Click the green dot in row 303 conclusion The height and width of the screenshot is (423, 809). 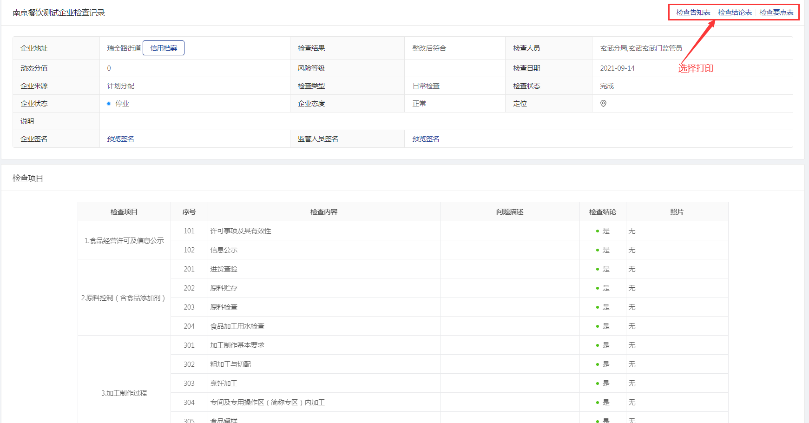[597, 383]
